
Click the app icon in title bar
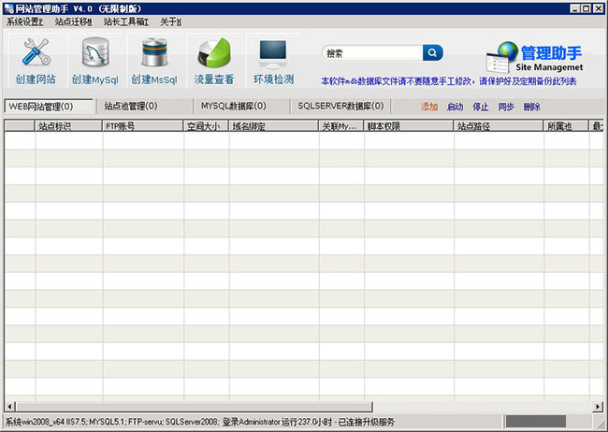coord(7,7)
